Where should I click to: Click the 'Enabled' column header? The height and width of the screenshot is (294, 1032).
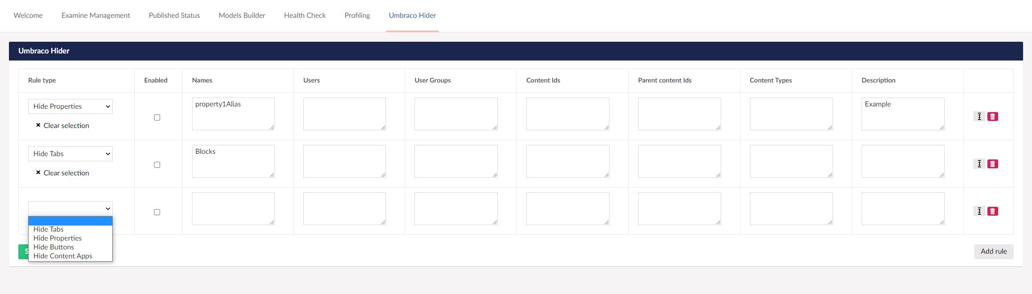[x=156, y=80]
